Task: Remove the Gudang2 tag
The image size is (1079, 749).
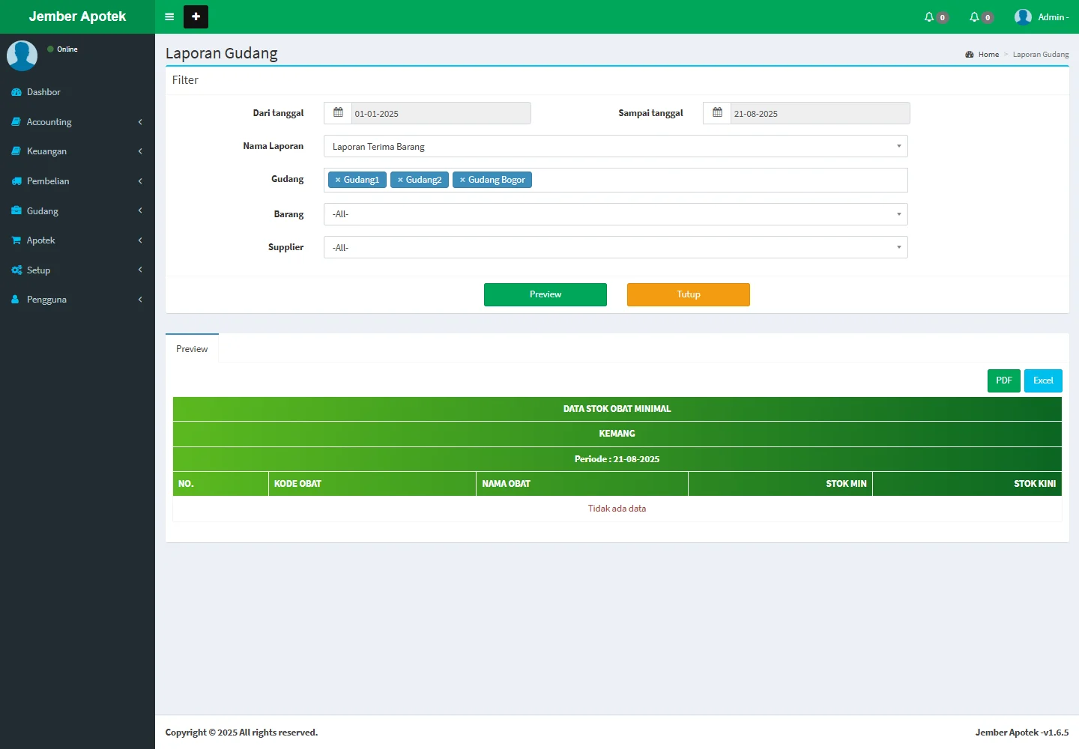Action: point(400,180)
